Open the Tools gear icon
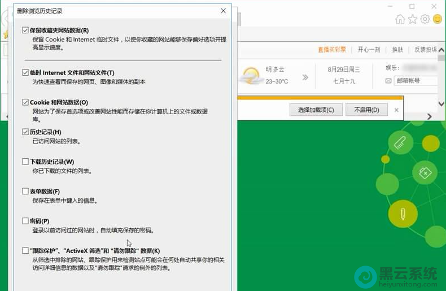This screenshot has width=446, height=291. [425, 19]
